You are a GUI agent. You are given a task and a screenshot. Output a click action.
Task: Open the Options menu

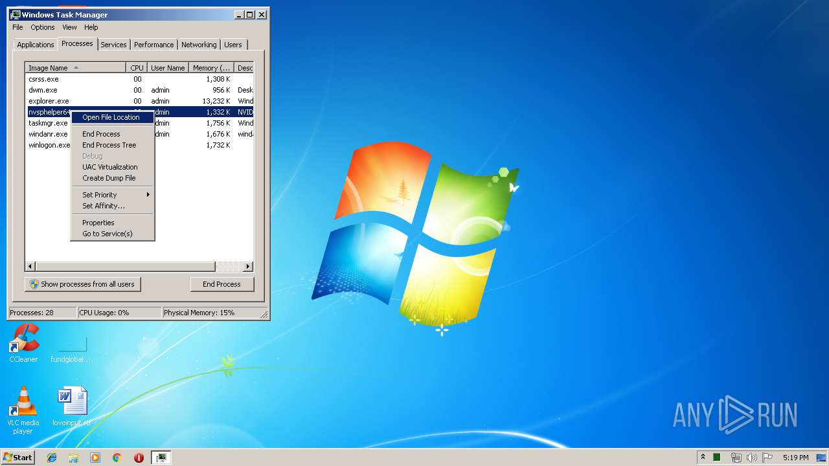pos(43,27)
